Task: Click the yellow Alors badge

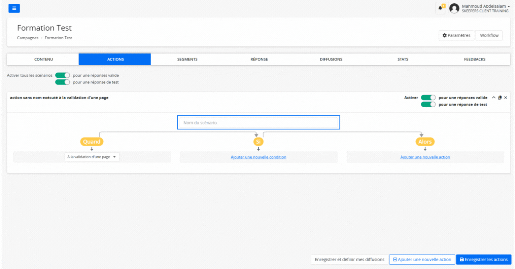Action: pos(425,142)
